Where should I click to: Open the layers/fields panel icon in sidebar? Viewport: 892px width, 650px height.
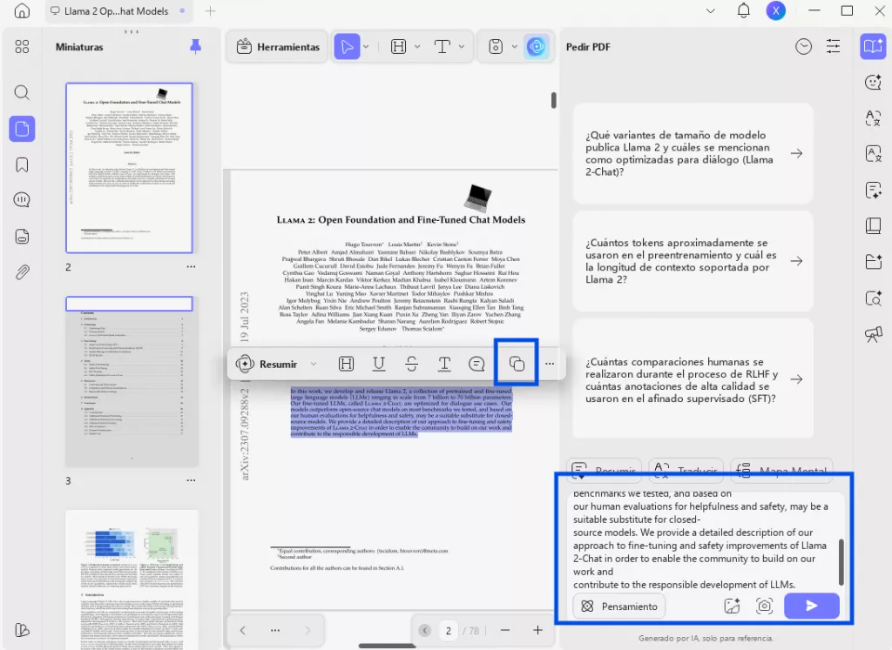click(22, 237)
